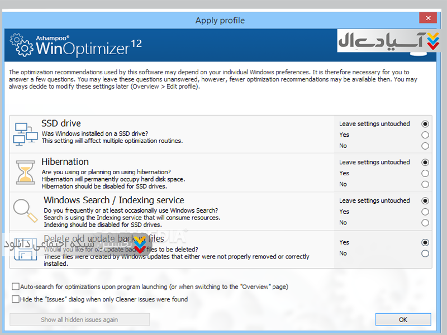Click Show all hidden issues again button
Screen dimensions: 447x335
[x=79, y=320]
